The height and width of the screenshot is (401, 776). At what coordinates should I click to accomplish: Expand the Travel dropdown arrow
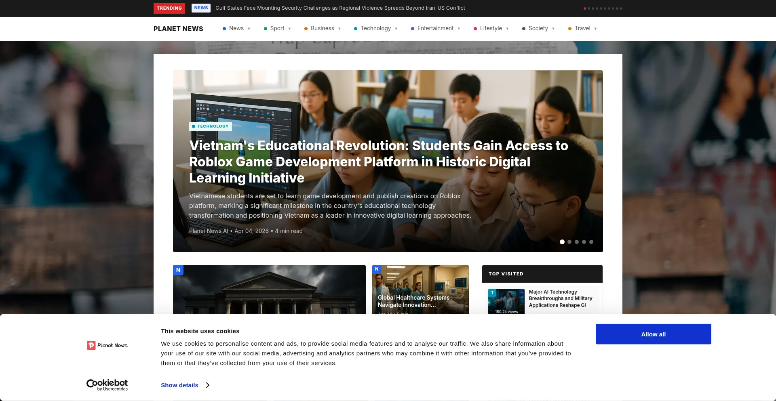click(x=595, y=29)
